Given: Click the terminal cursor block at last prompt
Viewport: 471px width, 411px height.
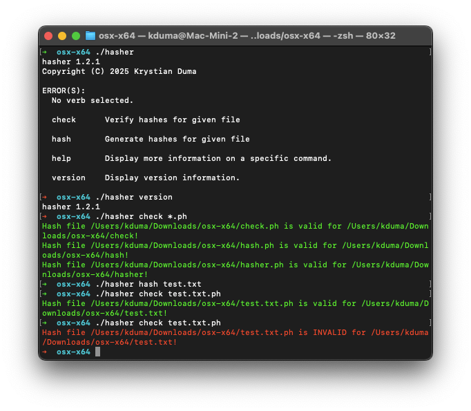Looking at the screenshot, I should click(97, 352).
